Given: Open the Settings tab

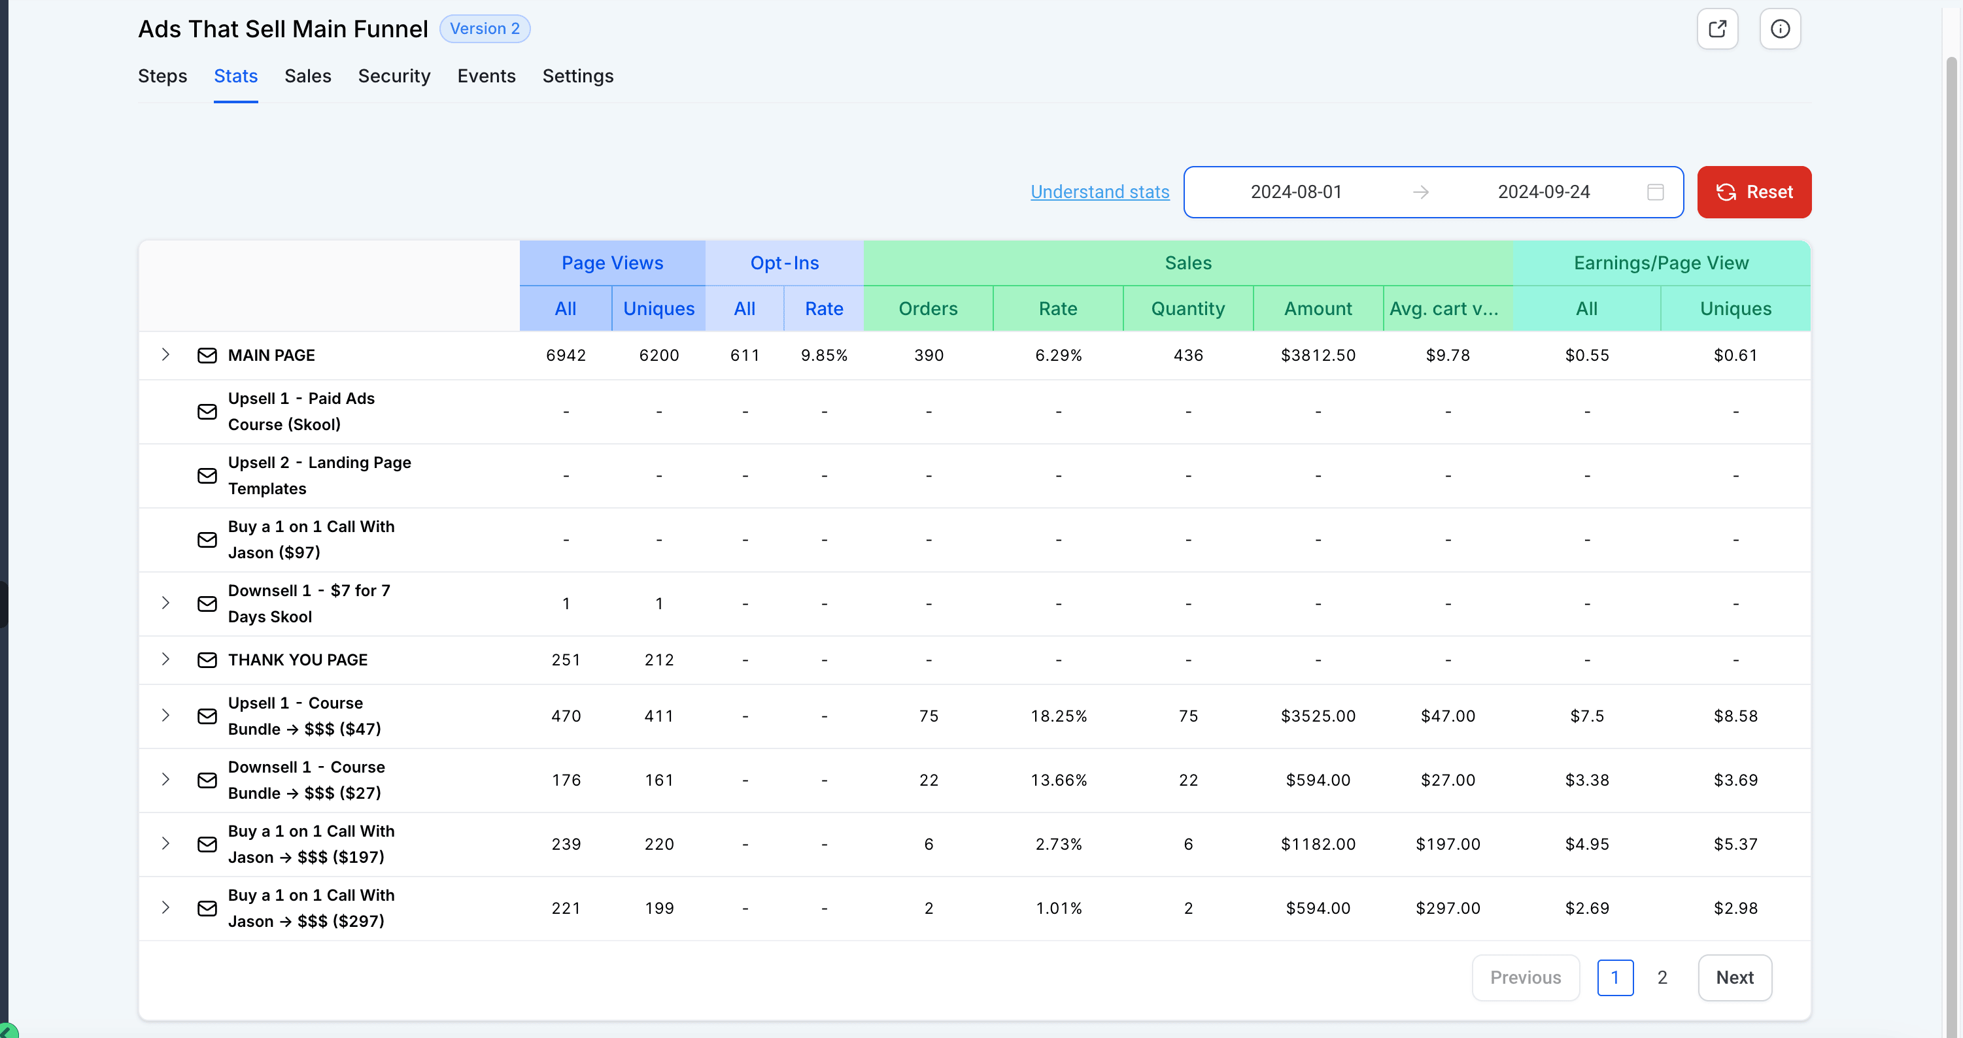Looking at the screenshot, I should click(x=577, y=76).
